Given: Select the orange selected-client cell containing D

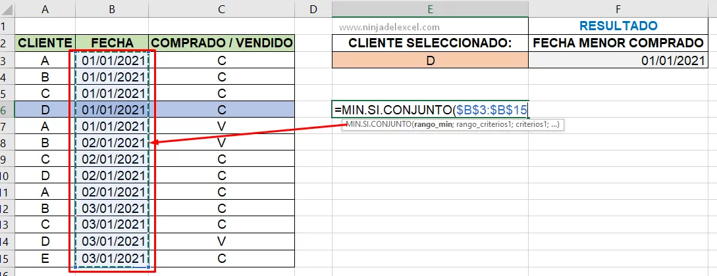Looking at the screenshot, I should [430, 60].
